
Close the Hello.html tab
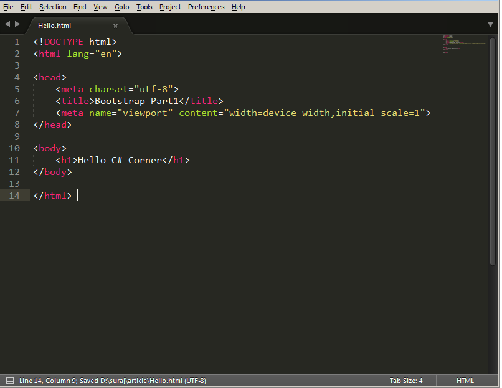pyautogui.click(x=116, y=26)
